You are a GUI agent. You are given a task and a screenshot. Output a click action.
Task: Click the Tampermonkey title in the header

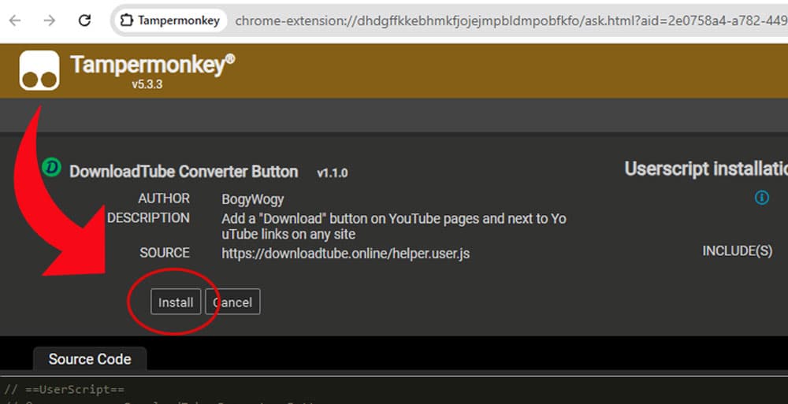point(152,65)
